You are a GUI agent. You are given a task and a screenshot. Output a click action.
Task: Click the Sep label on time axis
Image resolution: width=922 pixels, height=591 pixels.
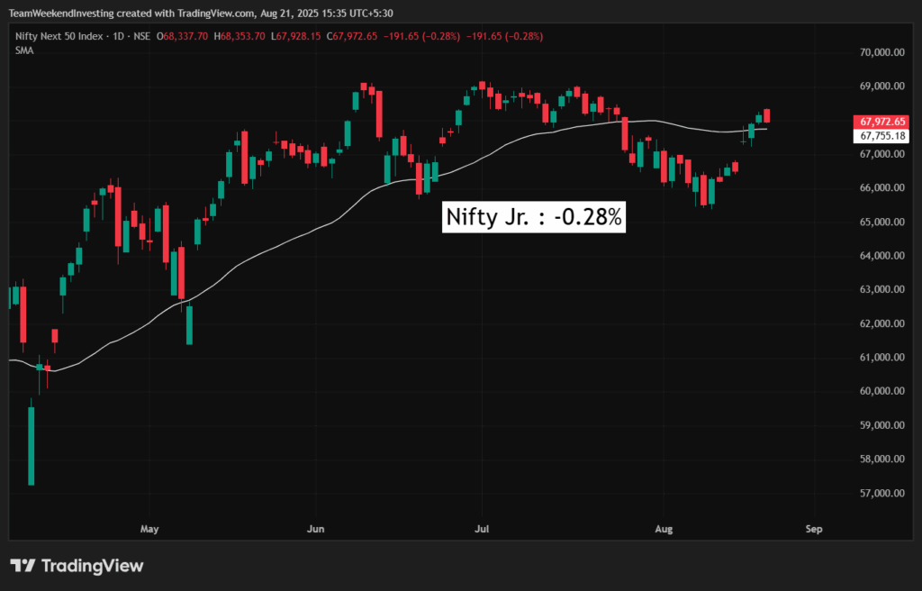(x=814, y=529)
